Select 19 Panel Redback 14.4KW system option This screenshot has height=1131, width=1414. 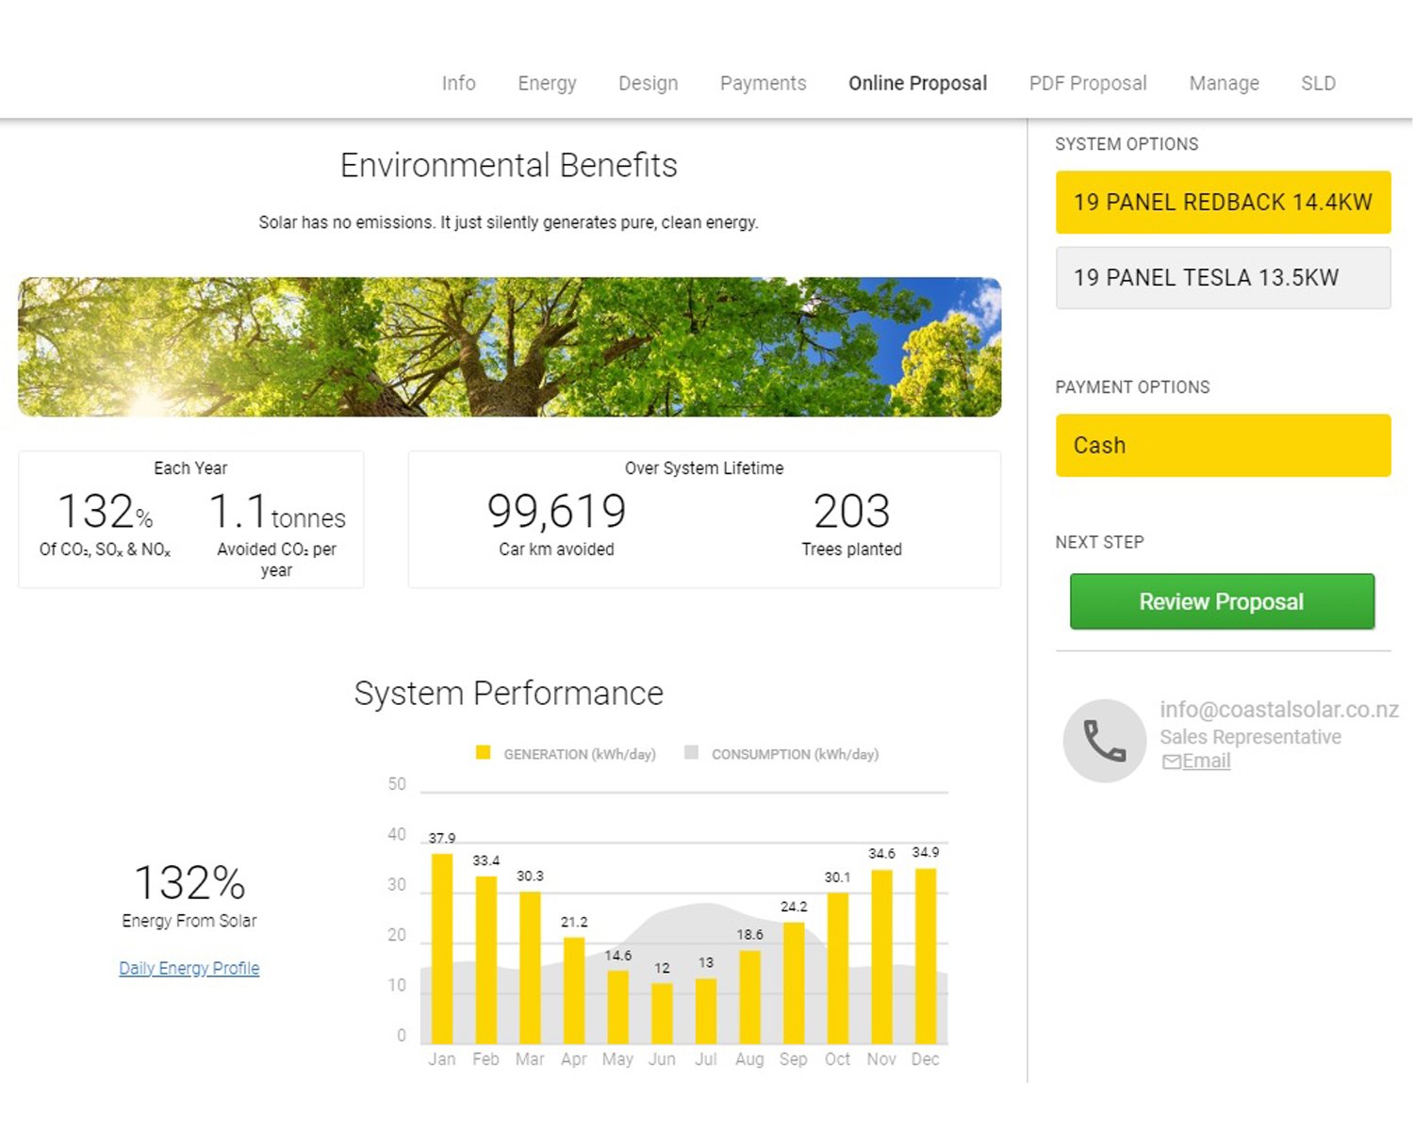point(1223,202)
